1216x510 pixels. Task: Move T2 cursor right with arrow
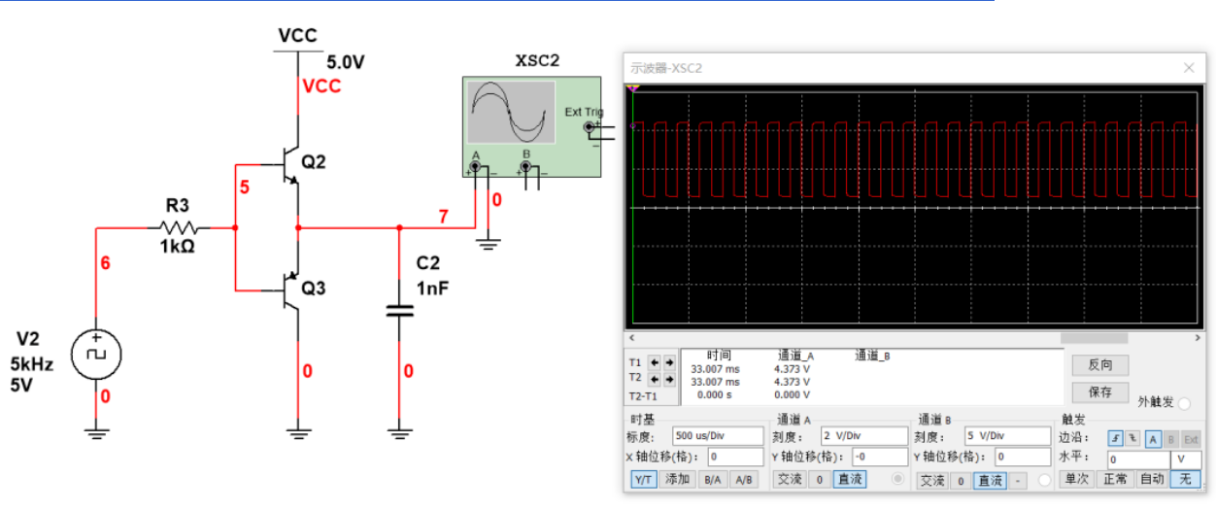668,379
